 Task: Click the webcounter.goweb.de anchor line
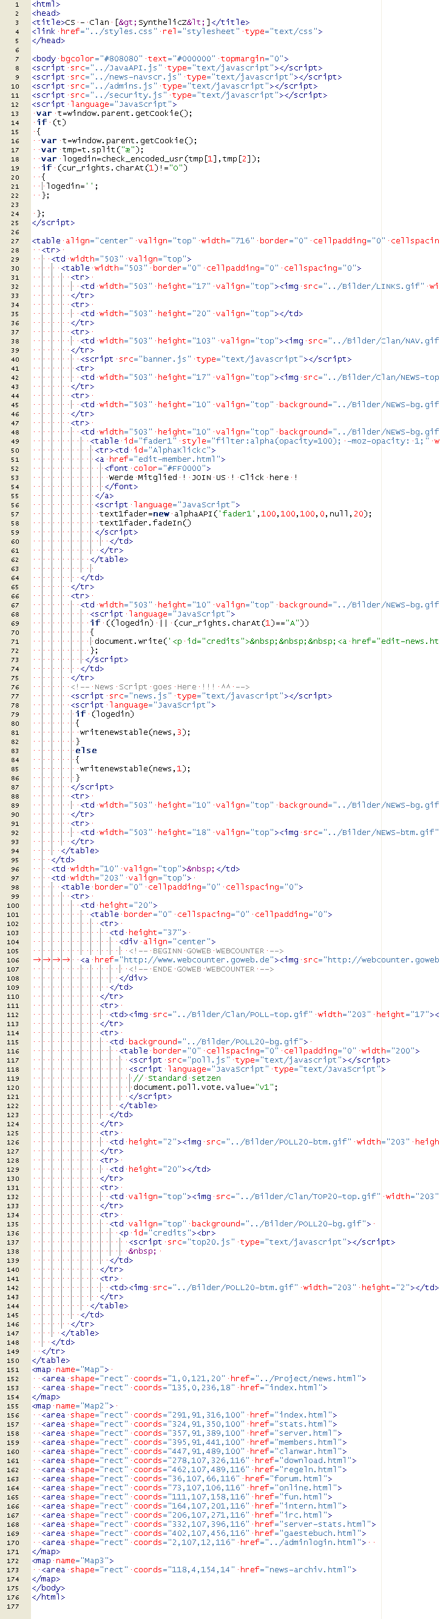pos(260,961)
